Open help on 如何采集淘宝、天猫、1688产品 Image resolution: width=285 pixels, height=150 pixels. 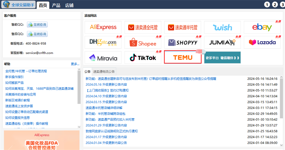click(x=39, y=88)
